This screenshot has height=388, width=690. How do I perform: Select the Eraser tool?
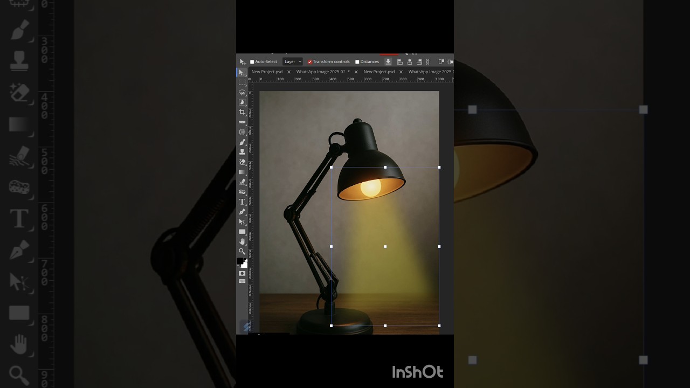[x=242, y=162]
